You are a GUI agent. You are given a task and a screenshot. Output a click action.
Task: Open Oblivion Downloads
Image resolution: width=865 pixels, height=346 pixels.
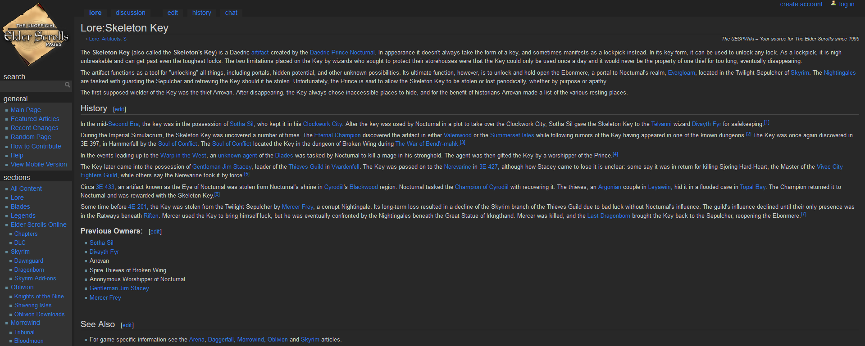tap(39, 315)
